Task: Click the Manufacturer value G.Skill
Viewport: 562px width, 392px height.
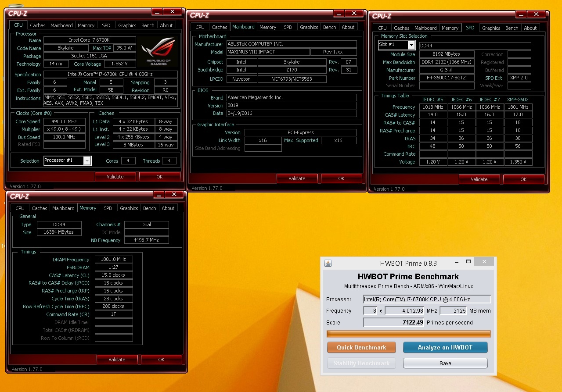Action: point(447,70)
